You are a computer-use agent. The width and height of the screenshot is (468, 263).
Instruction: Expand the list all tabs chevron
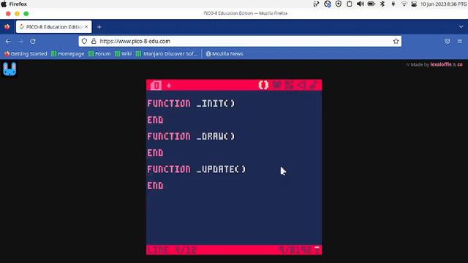(x=461, y=27)
